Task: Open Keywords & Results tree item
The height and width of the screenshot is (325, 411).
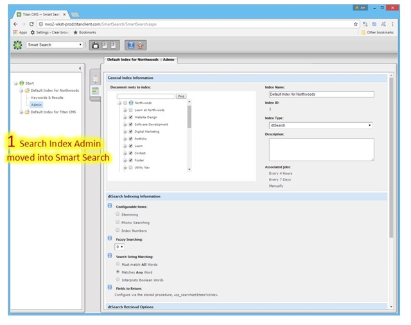Action: tap(47, 98)
